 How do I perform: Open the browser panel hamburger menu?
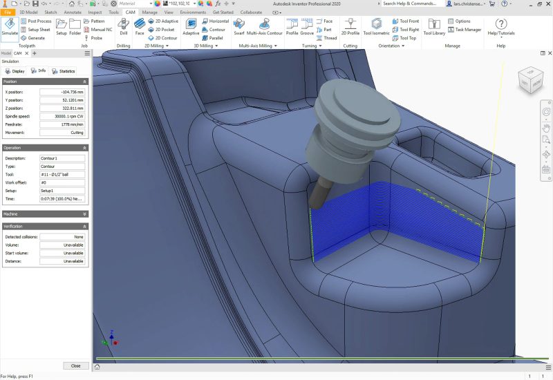[87, 54]
